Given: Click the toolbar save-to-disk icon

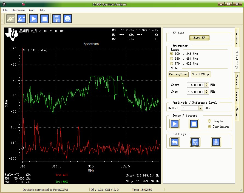Looking at the screenshot, I should [56, 19].
